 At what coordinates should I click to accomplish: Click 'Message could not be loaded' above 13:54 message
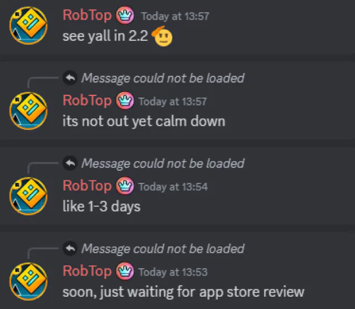pos(163,163)
